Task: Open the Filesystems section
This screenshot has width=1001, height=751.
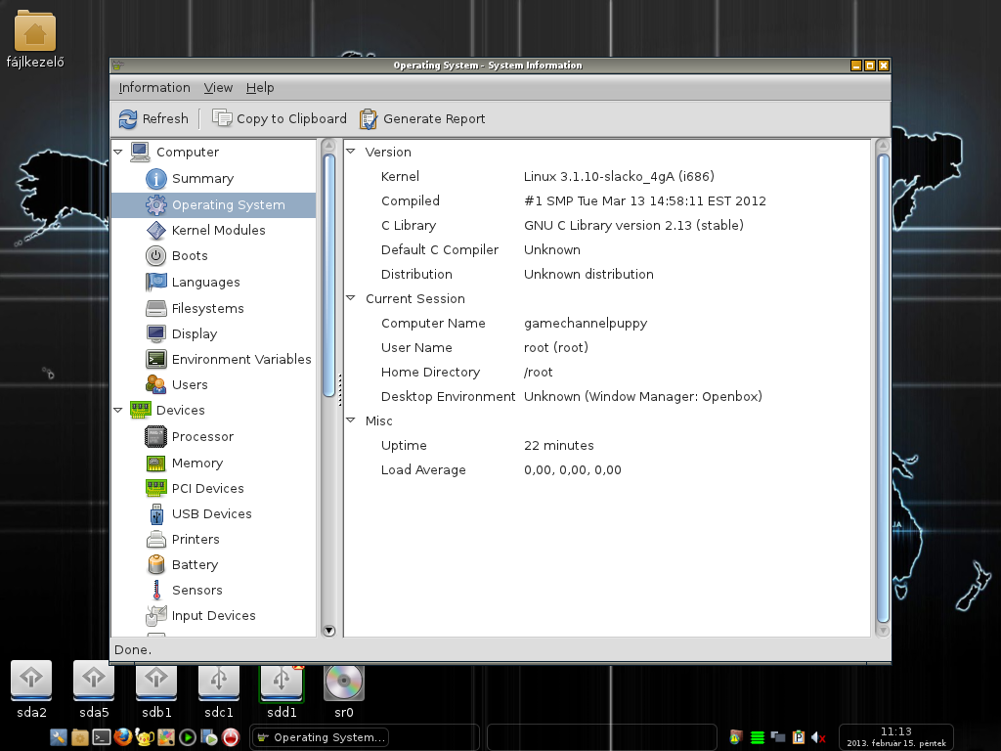Action: tap(207, 308)
